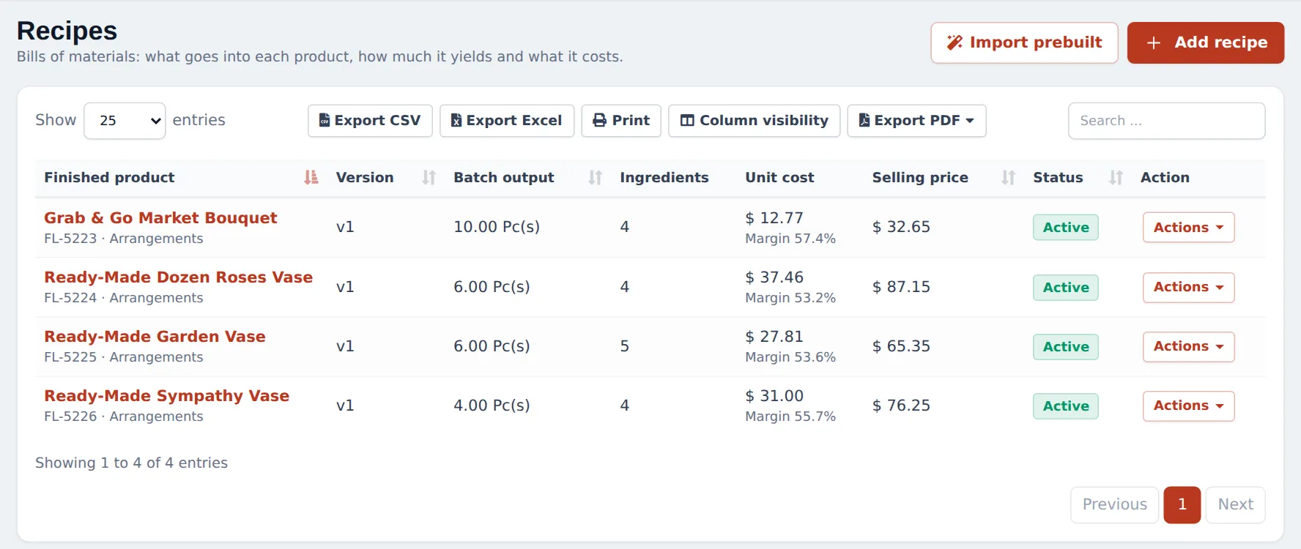This screenshot has width=1301, height=549.
Task: Click the Previous pagination button
Action: tap(1114, 504)
